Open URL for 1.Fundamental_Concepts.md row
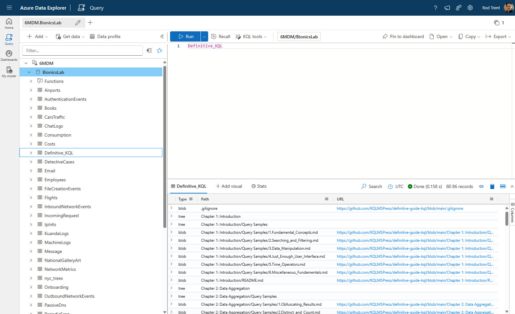The width and height of the screenshot is (515, 314). (415, 232)
